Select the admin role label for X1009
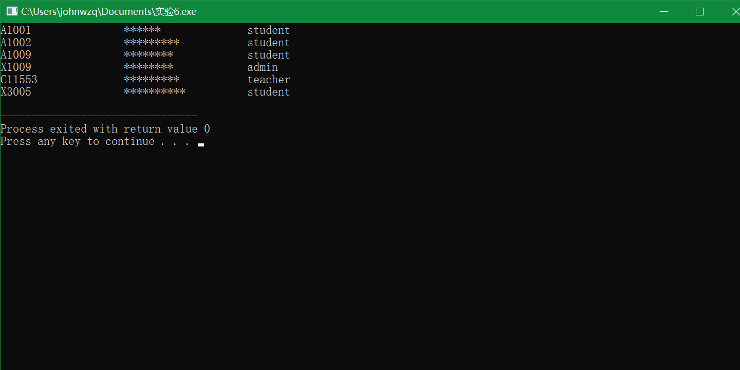740x370 pixels. pyautogui.click(x=263, y=67)
